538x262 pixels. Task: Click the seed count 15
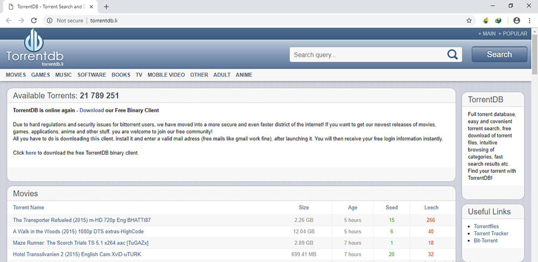(392, 220)
